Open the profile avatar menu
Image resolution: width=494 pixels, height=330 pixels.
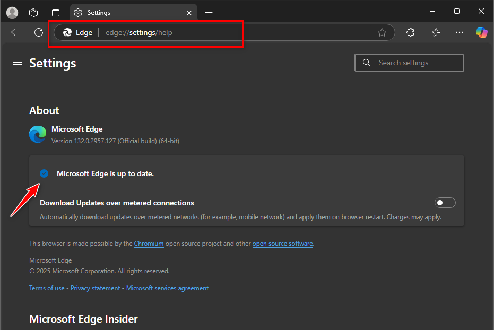tap(12, 13)
